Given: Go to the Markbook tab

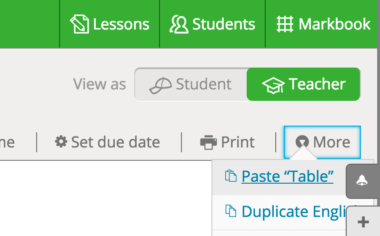Looking at the screenshot, I should (322, 24).
